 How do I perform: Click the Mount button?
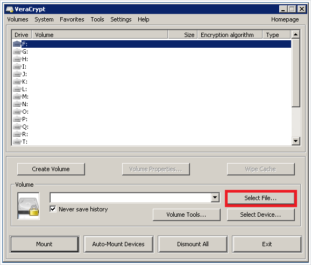click(x=45, y=244)
